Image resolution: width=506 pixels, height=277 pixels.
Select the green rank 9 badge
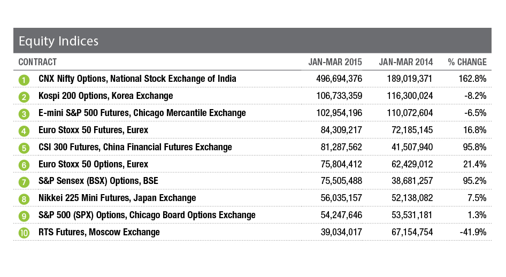[24, 216]
